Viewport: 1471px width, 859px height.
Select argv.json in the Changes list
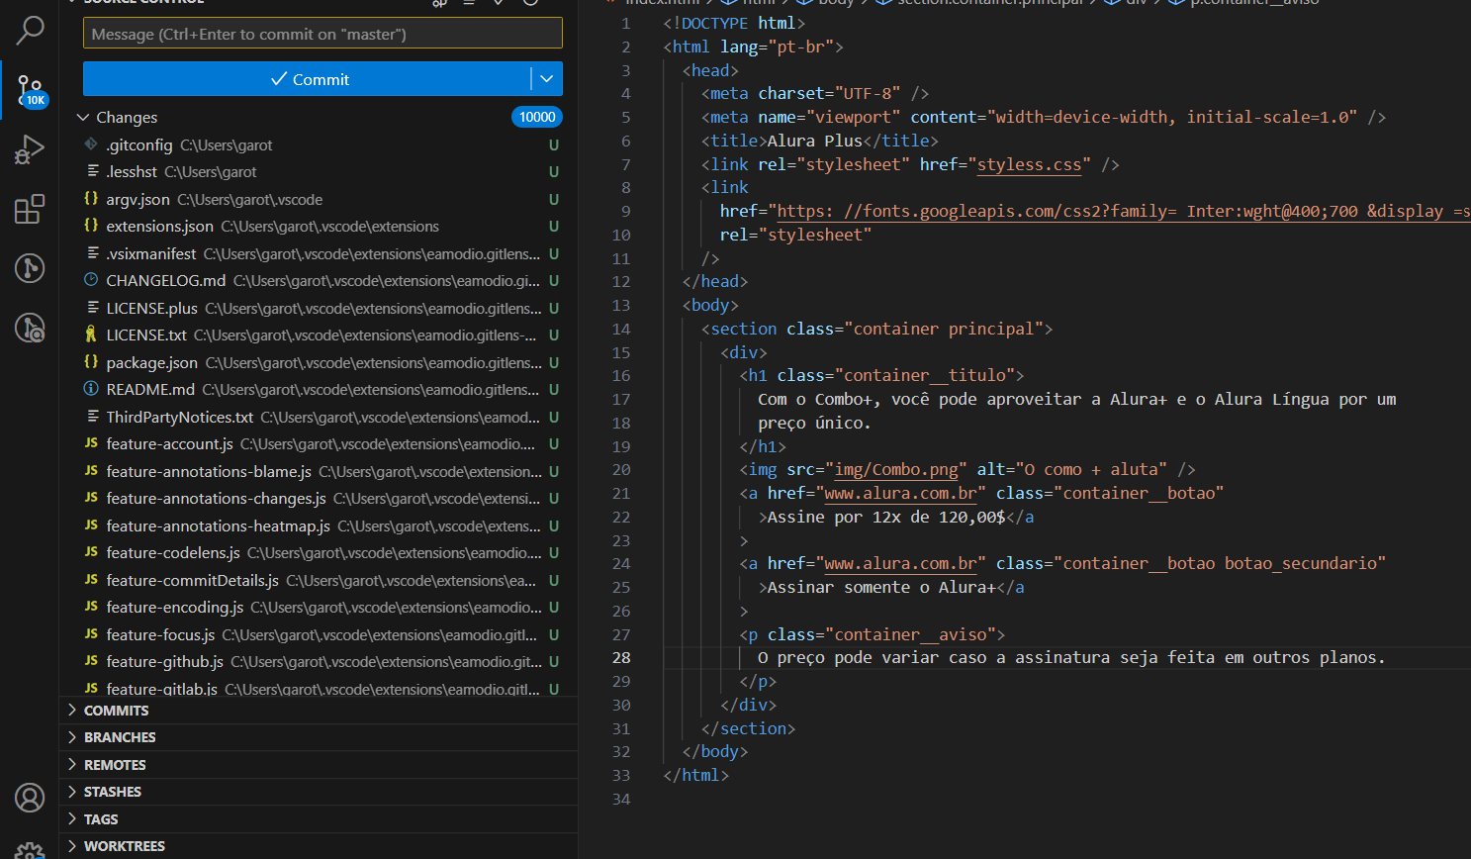pos(319,199)
